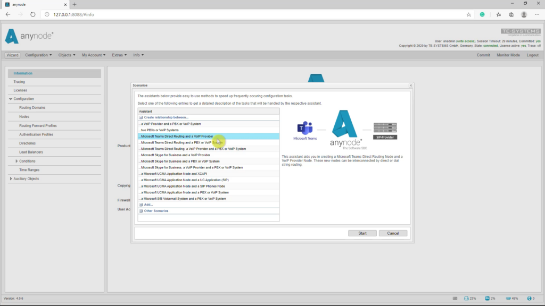Click the Assistant column header

point(209,112)
